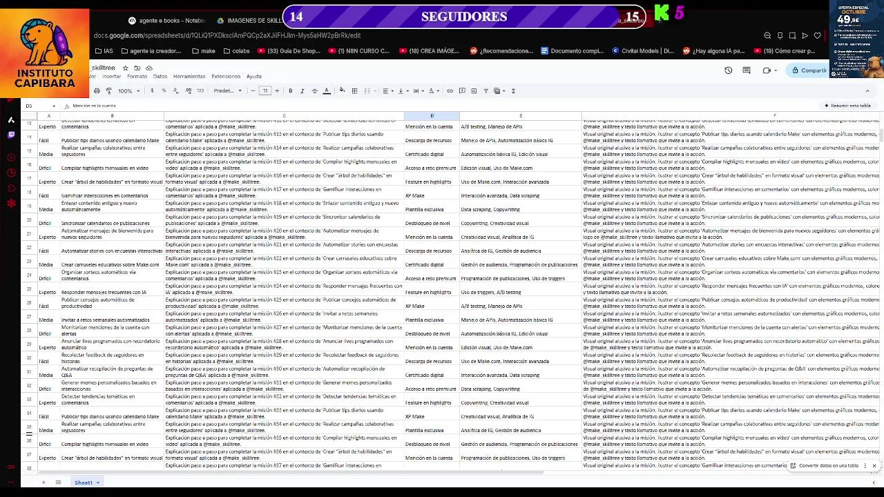Open the N8N CURSO C... bookmark
This screenshot has width=884, height=497.
pyautogui.click(x=358, y=51)
